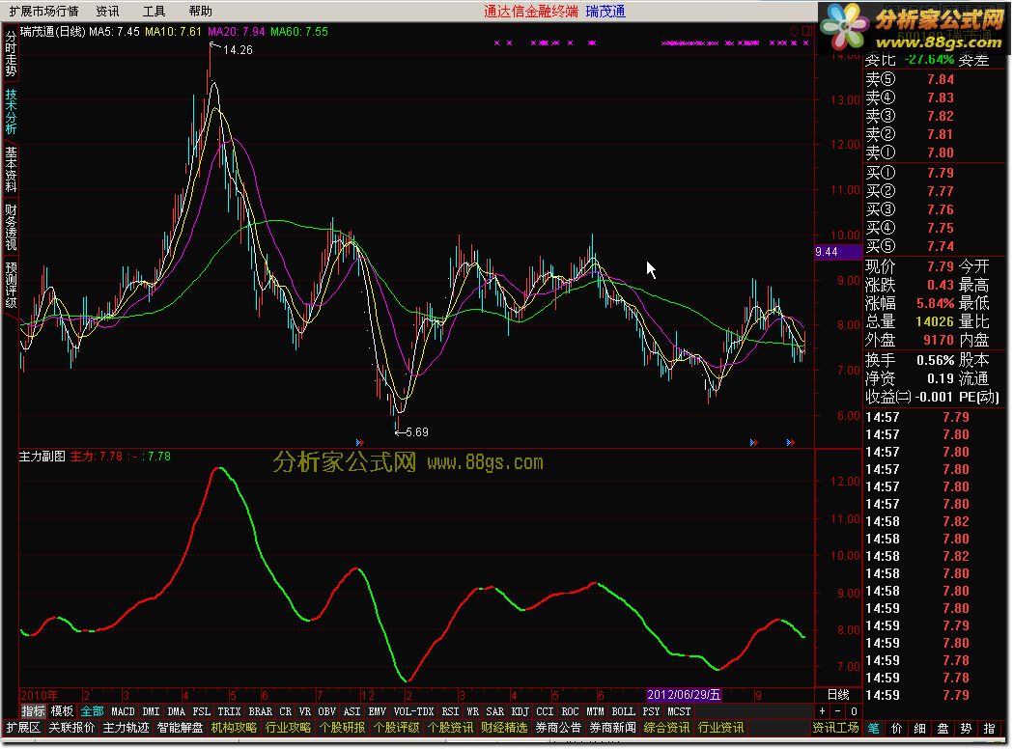Open the 财务透视 side tab
Image resolution: width=1013 pixels, height=749 pixels.
click(11, 227)
